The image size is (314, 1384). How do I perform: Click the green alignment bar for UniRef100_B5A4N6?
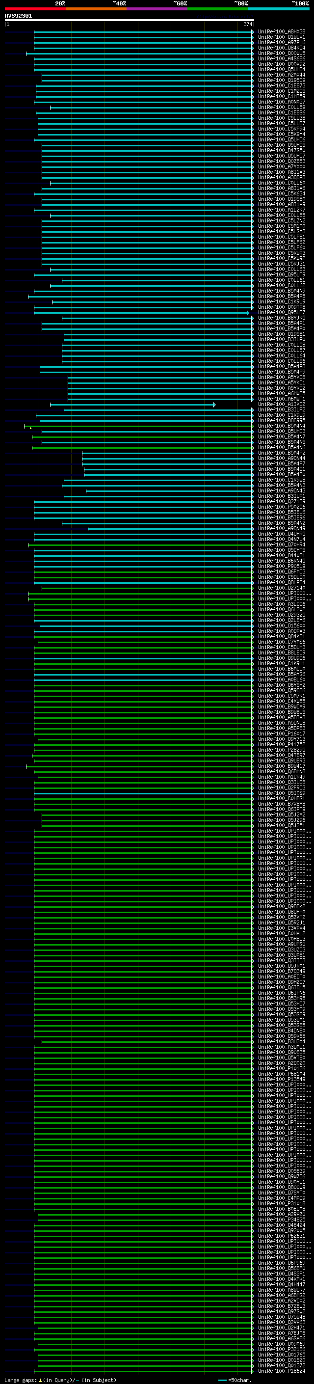[x=142, y=448]
